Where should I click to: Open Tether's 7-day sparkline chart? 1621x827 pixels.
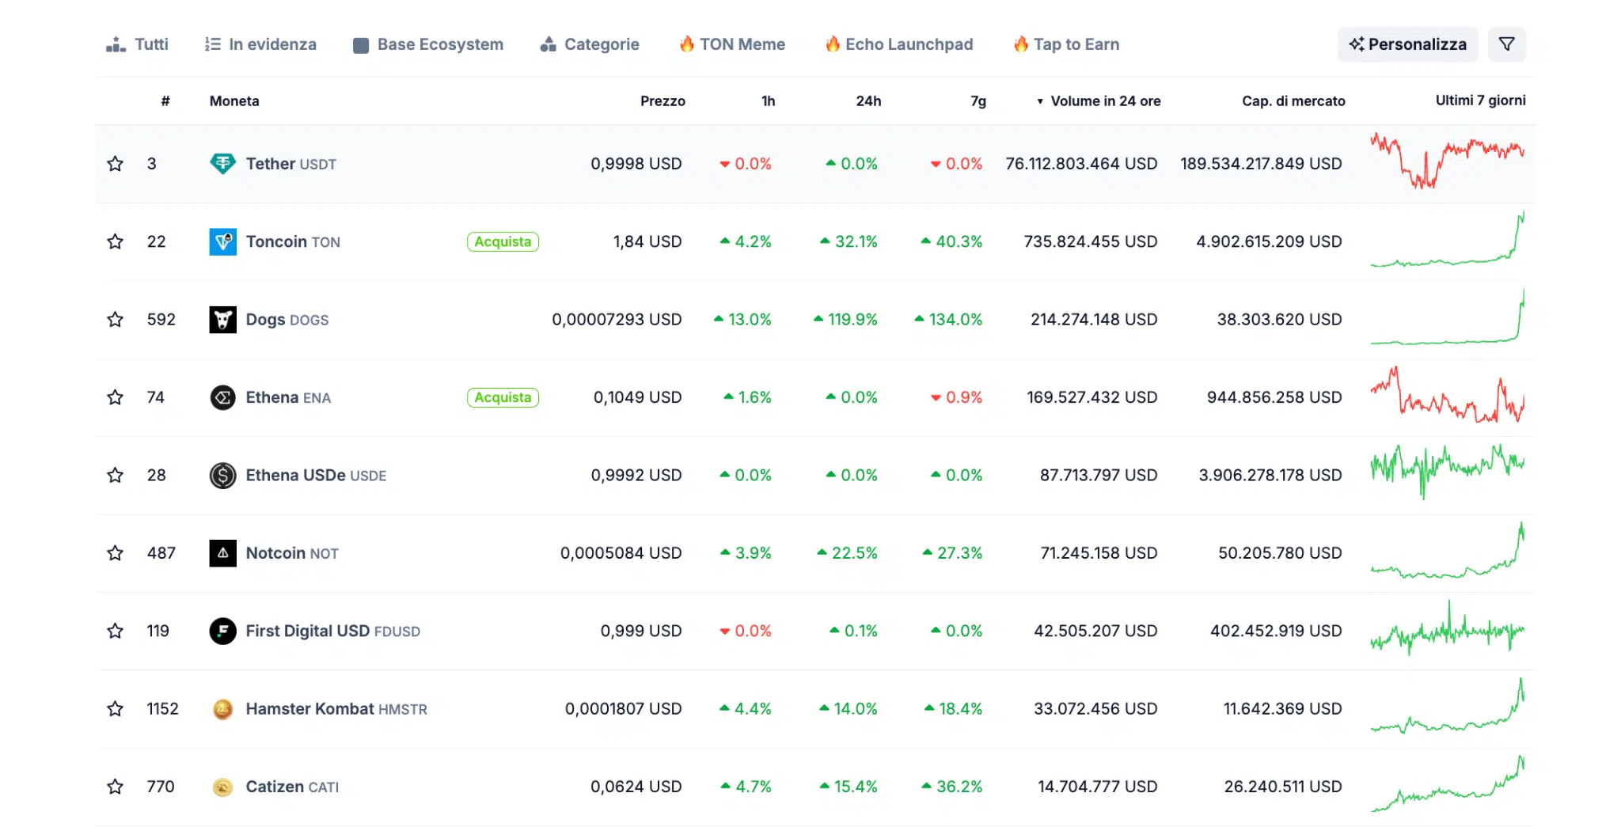click(x=1448, y=161)
